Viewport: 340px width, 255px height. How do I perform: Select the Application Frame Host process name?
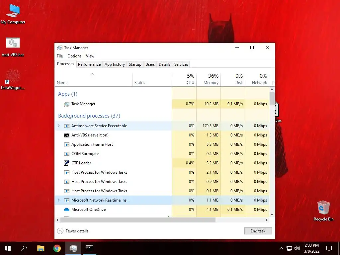[92, 144]
